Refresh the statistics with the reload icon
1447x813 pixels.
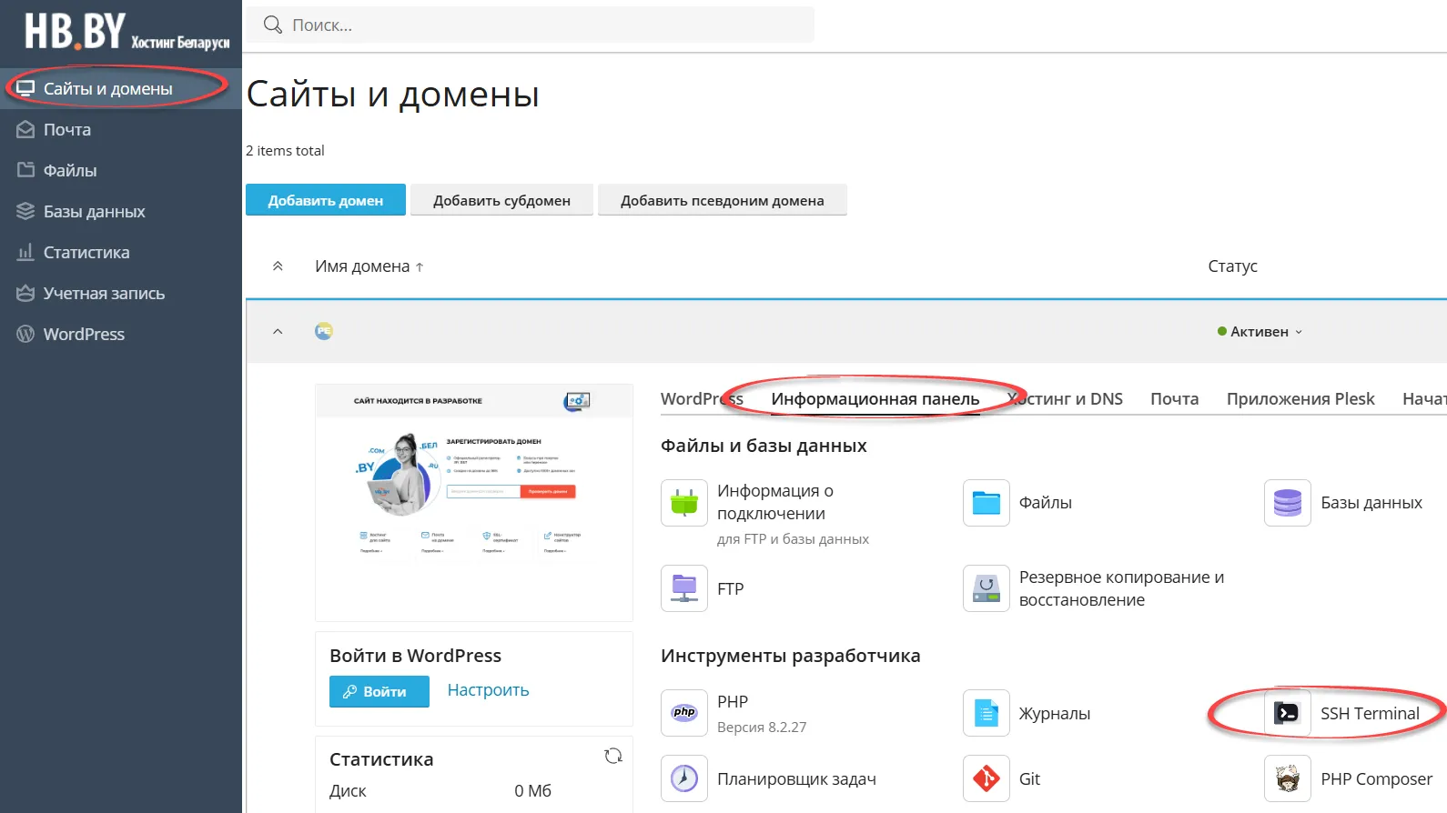(x=613, y=756)
